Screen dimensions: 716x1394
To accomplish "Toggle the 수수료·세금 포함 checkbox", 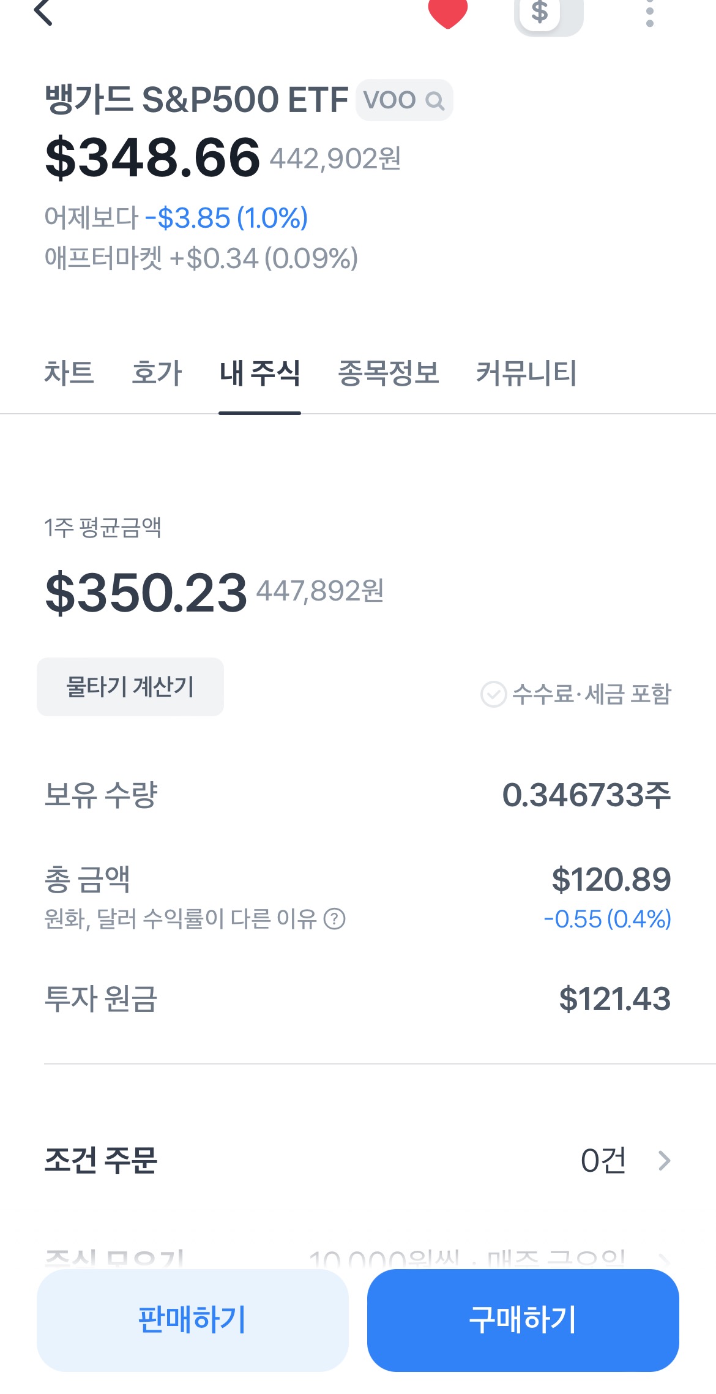I will click(493, 694).
